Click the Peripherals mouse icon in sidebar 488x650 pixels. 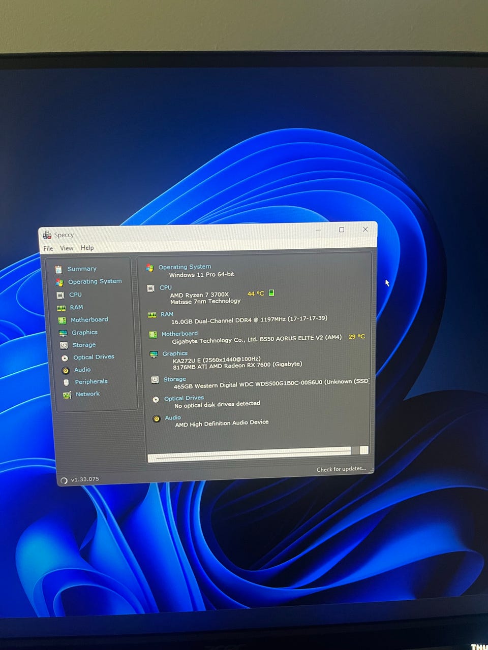pos(66,382)
